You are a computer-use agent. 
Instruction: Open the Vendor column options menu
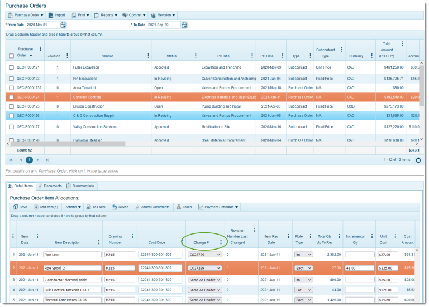(148, 56)
